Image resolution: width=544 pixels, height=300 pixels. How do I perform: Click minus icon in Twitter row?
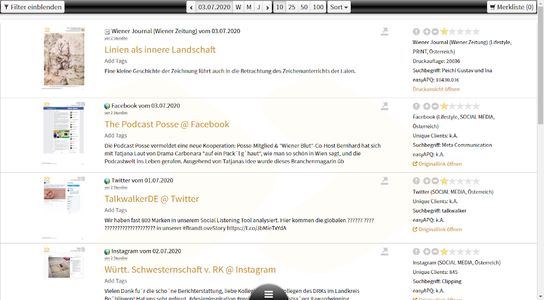tap(435, 181)
